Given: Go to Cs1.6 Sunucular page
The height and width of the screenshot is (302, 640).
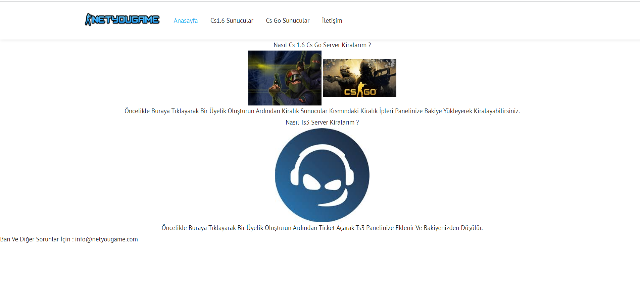Looking at the screenshot, I should point(232,21).
